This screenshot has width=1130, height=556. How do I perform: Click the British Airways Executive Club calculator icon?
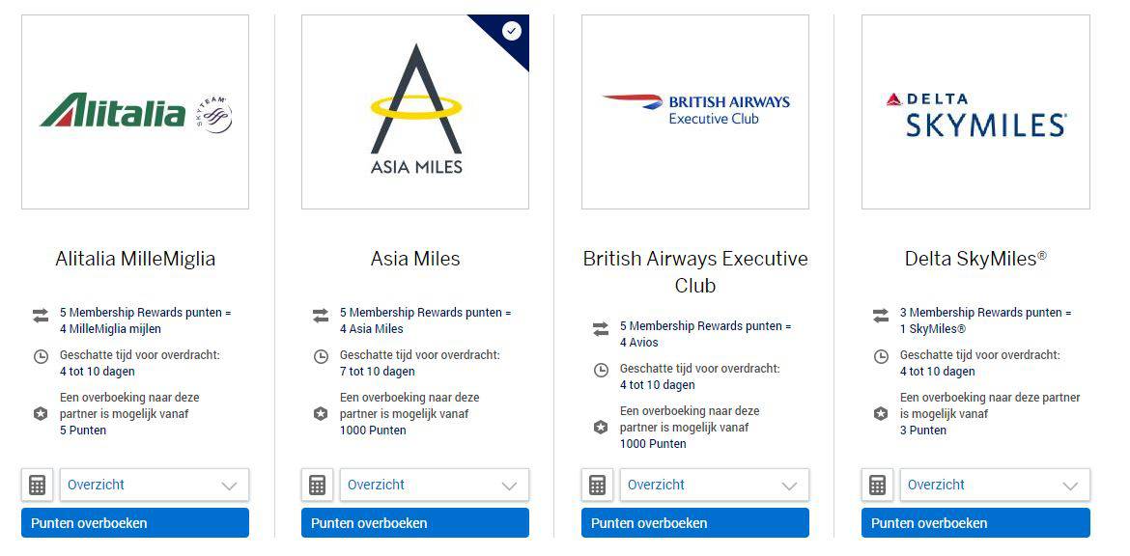598,485
